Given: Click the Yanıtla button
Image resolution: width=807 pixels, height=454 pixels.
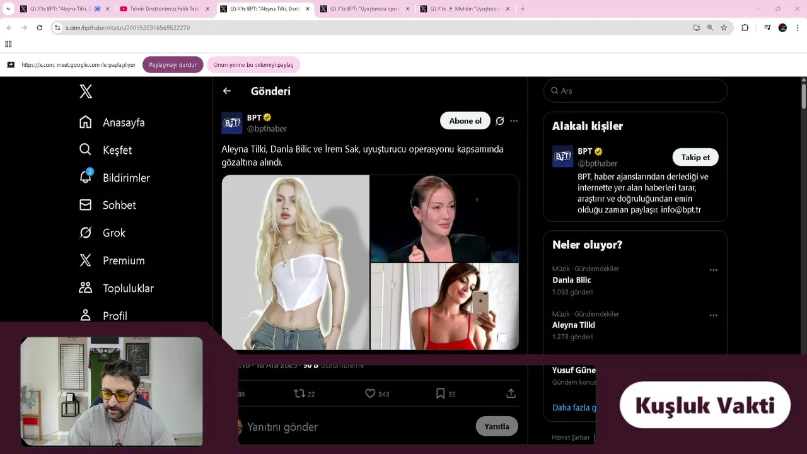Looking at the screenshot, I should tap(497, 426).
